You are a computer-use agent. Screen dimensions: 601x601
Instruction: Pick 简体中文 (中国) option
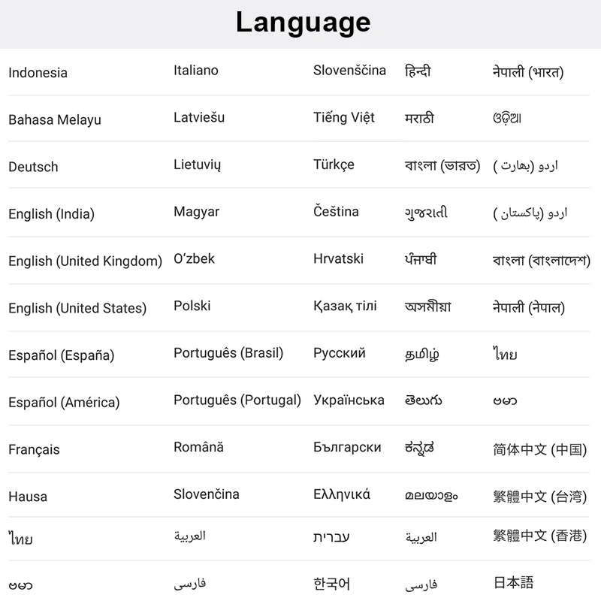click(539, 450)
